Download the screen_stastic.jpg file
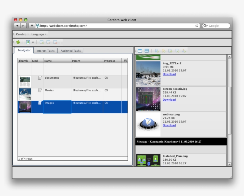Viewport: 244px width, 196px height. click(169, 100)
